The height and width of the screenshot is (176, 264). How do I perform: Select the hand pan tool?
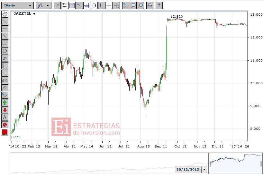(5, 14)
